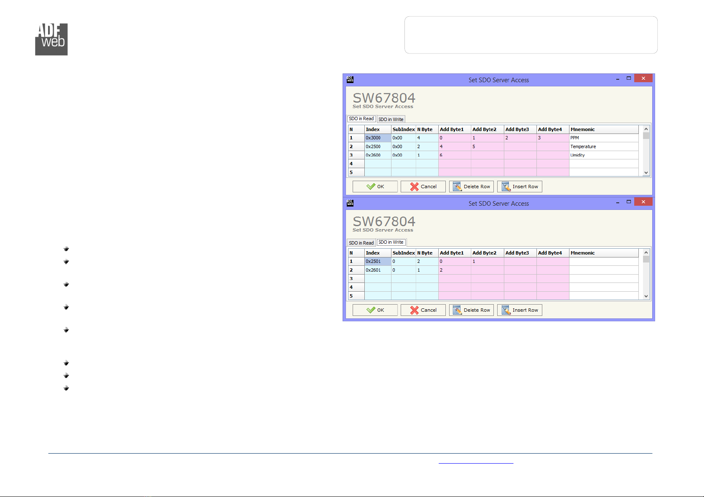704x497 pixels.
Task: Select SDO in Write tab in lower window
Action: point(391,242)
